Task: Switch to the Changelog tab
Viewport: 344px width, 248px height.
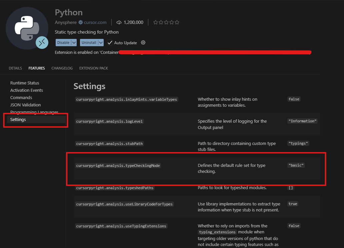Action: click(62, 68)
